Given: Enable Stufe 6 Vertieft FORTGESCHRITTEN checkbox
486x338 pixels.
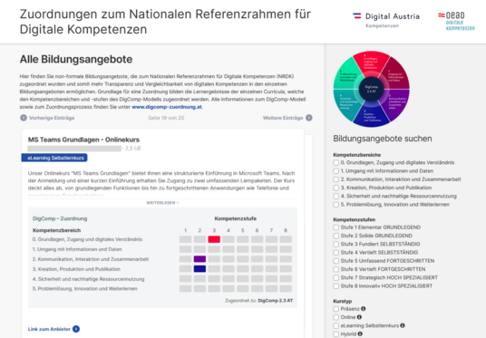Looking at the screenshot, I should tap(336, 269).
